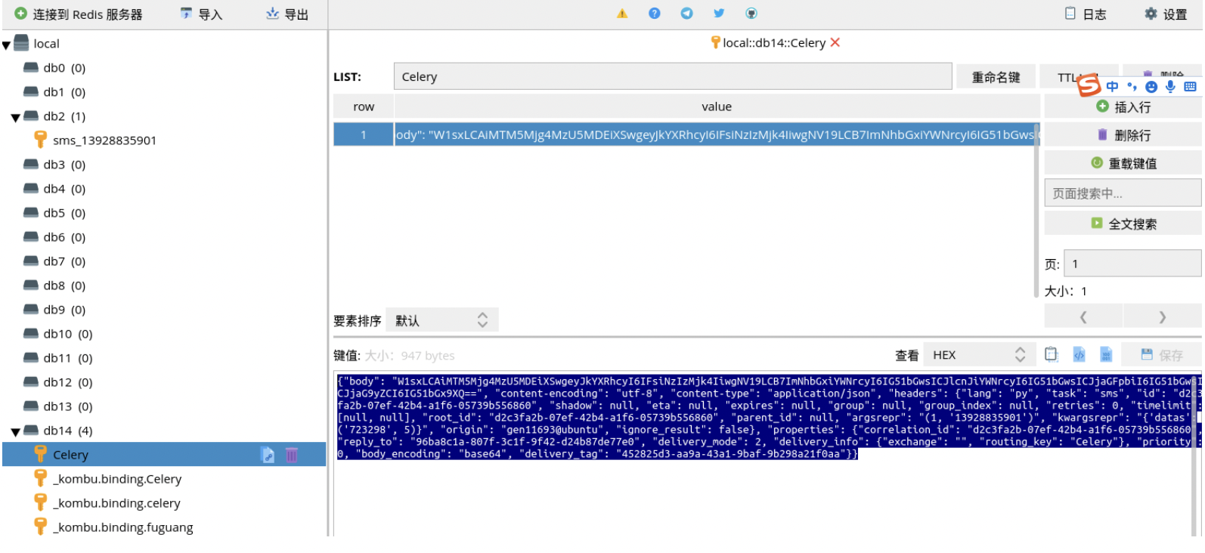Viewport: 1205px width, 553px height.
Task: Click the purple delete icon on Celery row
Action: 292,454
